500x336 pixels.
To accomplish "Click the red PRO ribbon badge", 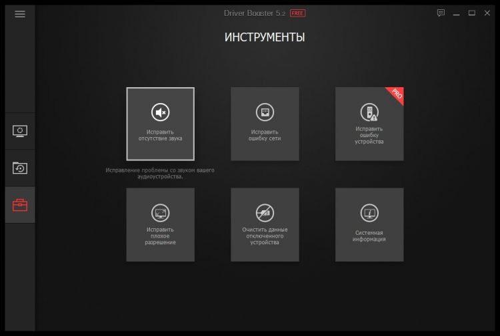I will pyautogui.click(x=396, y=94).
